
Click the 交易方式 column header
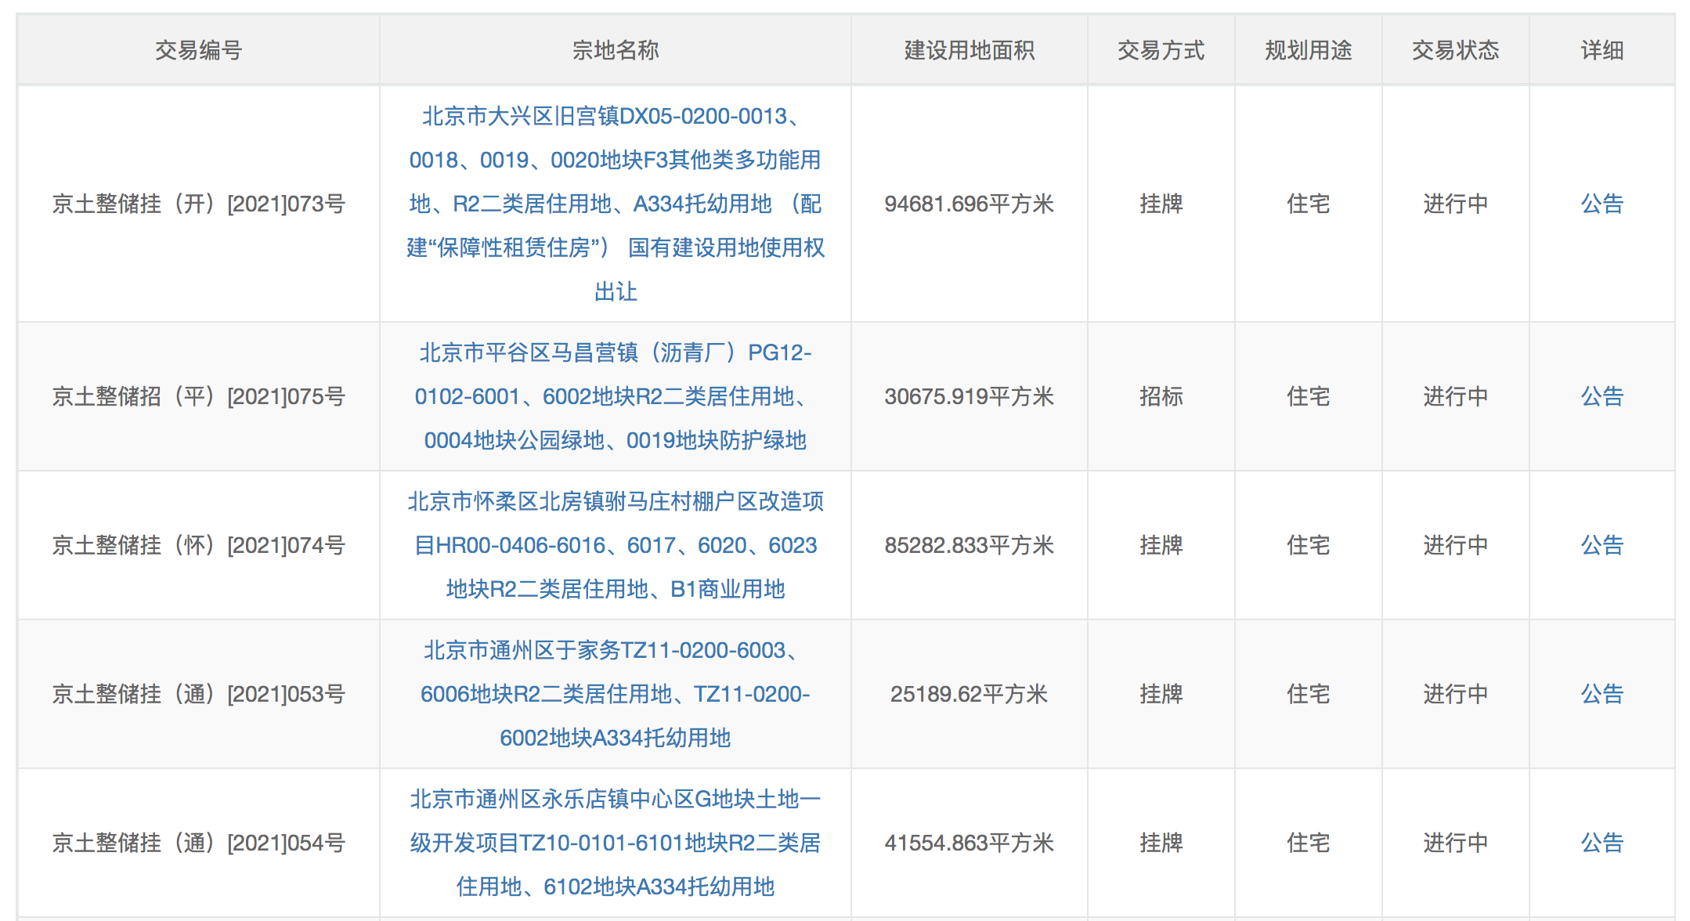tap(1161, 50)
